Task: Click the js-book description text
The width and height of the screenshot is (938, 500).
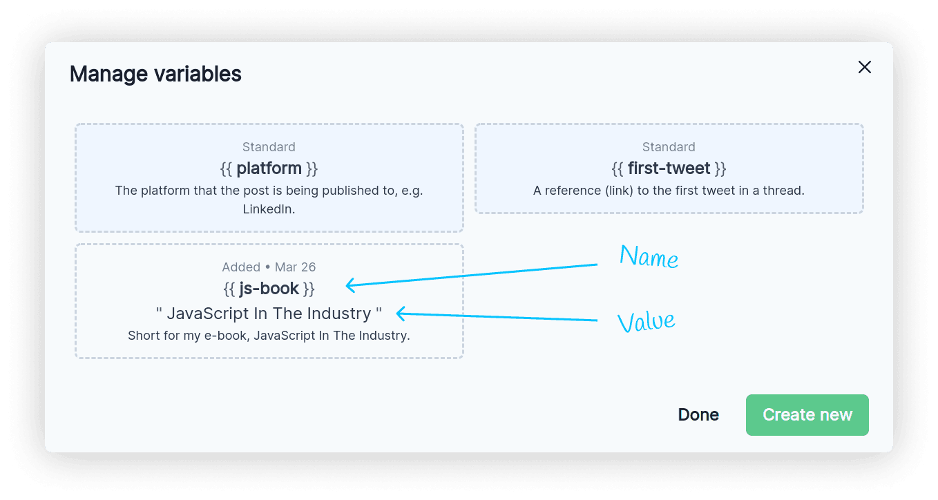Action: click(x=269, y=336)
